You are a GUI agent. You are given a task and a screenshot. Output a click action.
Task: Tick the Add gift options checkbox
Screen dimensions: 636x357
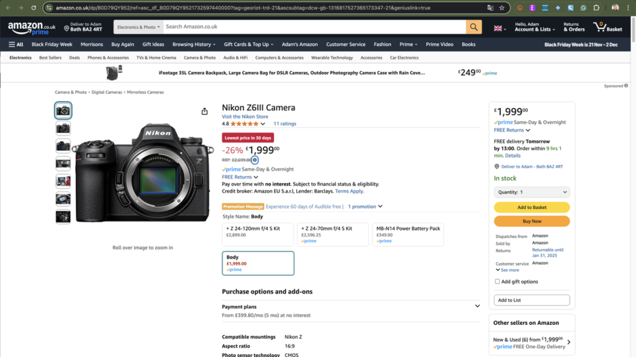tap(497, 281)
